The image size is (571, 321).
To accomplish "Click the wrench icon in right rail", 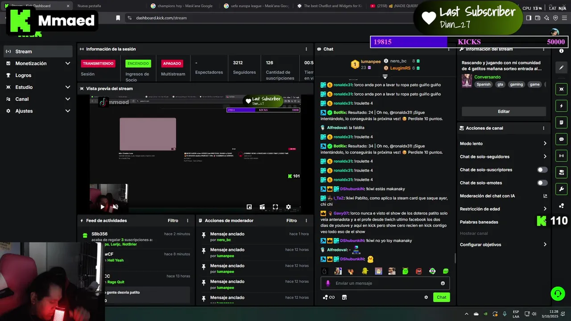I will [561, 189].
